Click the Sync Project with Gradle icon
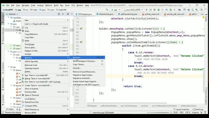 (x=189, y=10)
